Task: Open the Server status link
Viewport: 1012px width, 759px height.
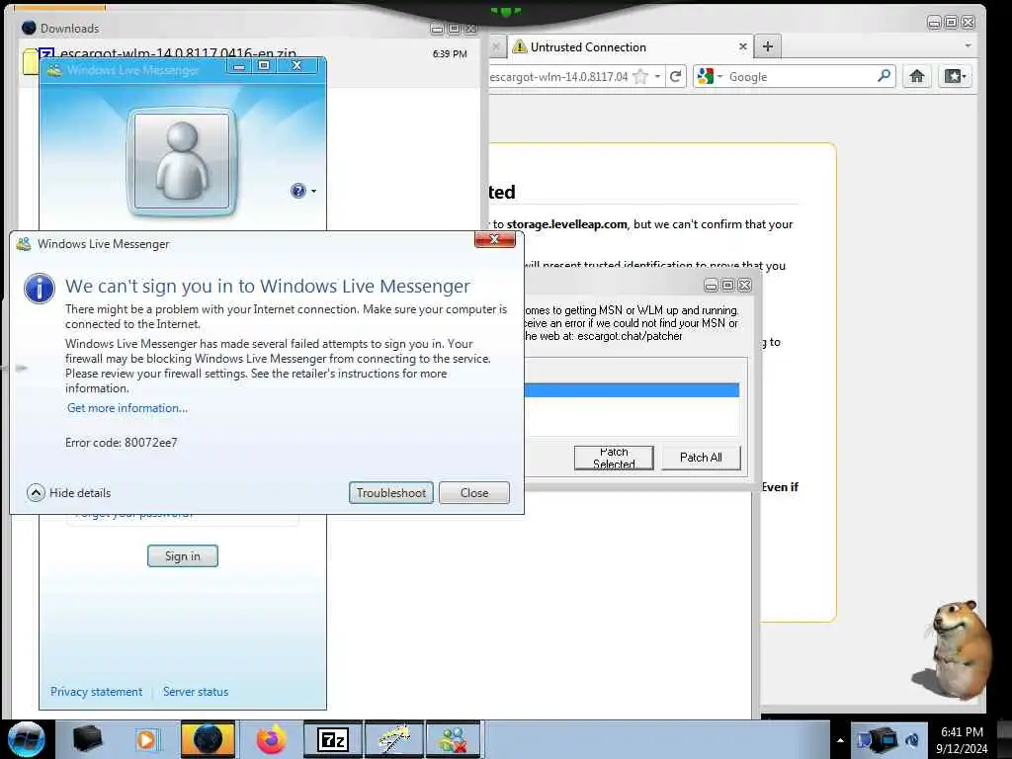Action: pos(196,691)
